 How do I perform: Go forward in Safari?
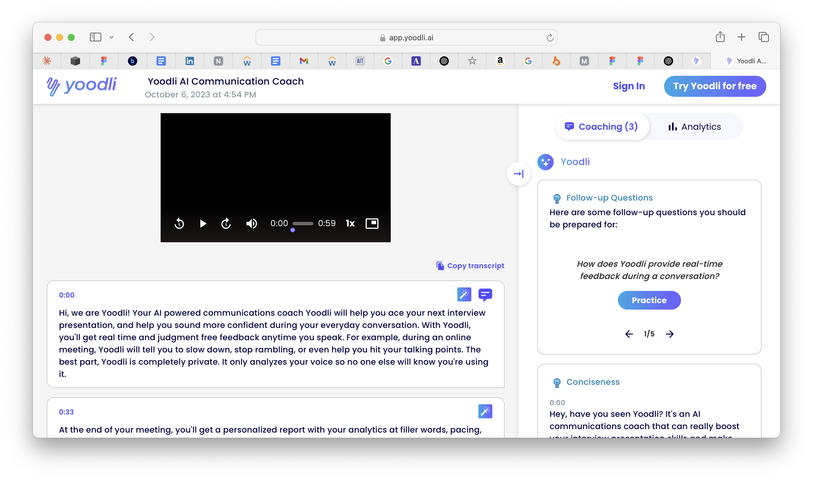(x=152, y=37)
